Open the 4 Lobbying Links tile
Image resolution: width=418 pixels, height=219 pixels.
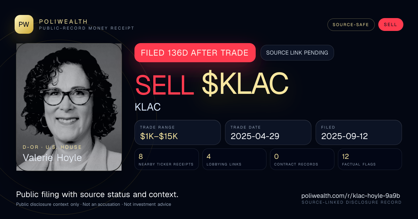click(234, 159)
